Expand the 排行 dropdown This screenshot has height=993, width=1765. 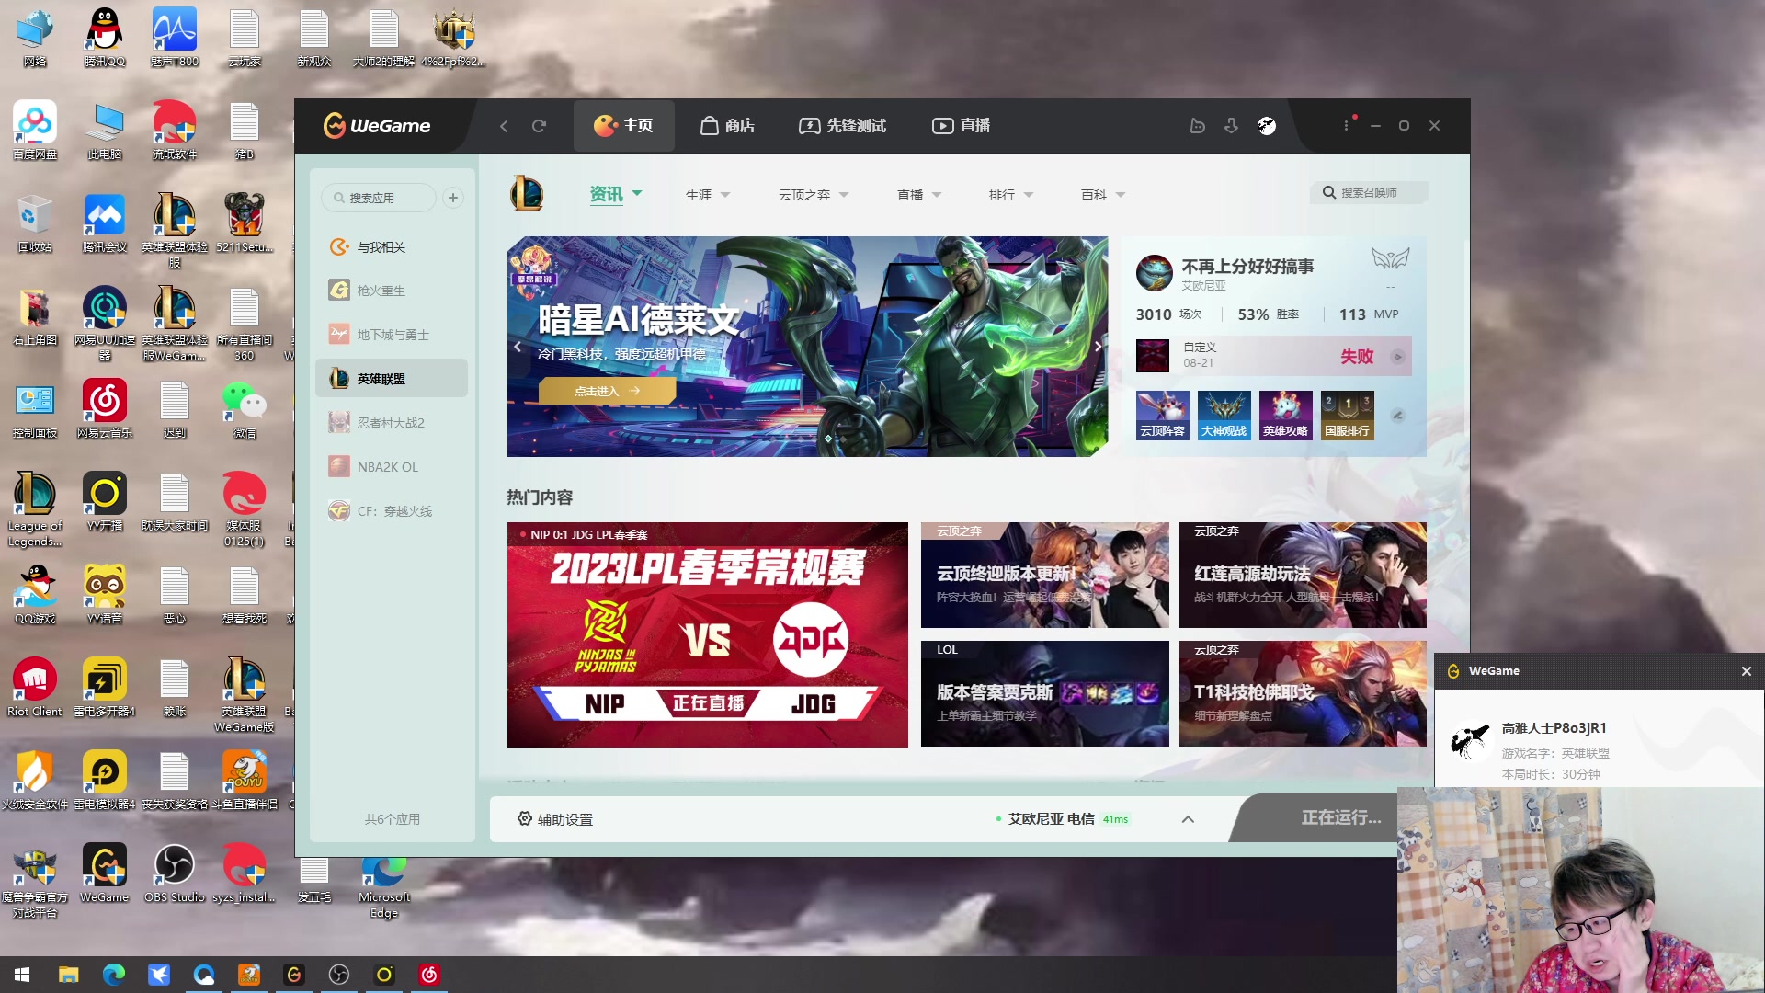1029,195
